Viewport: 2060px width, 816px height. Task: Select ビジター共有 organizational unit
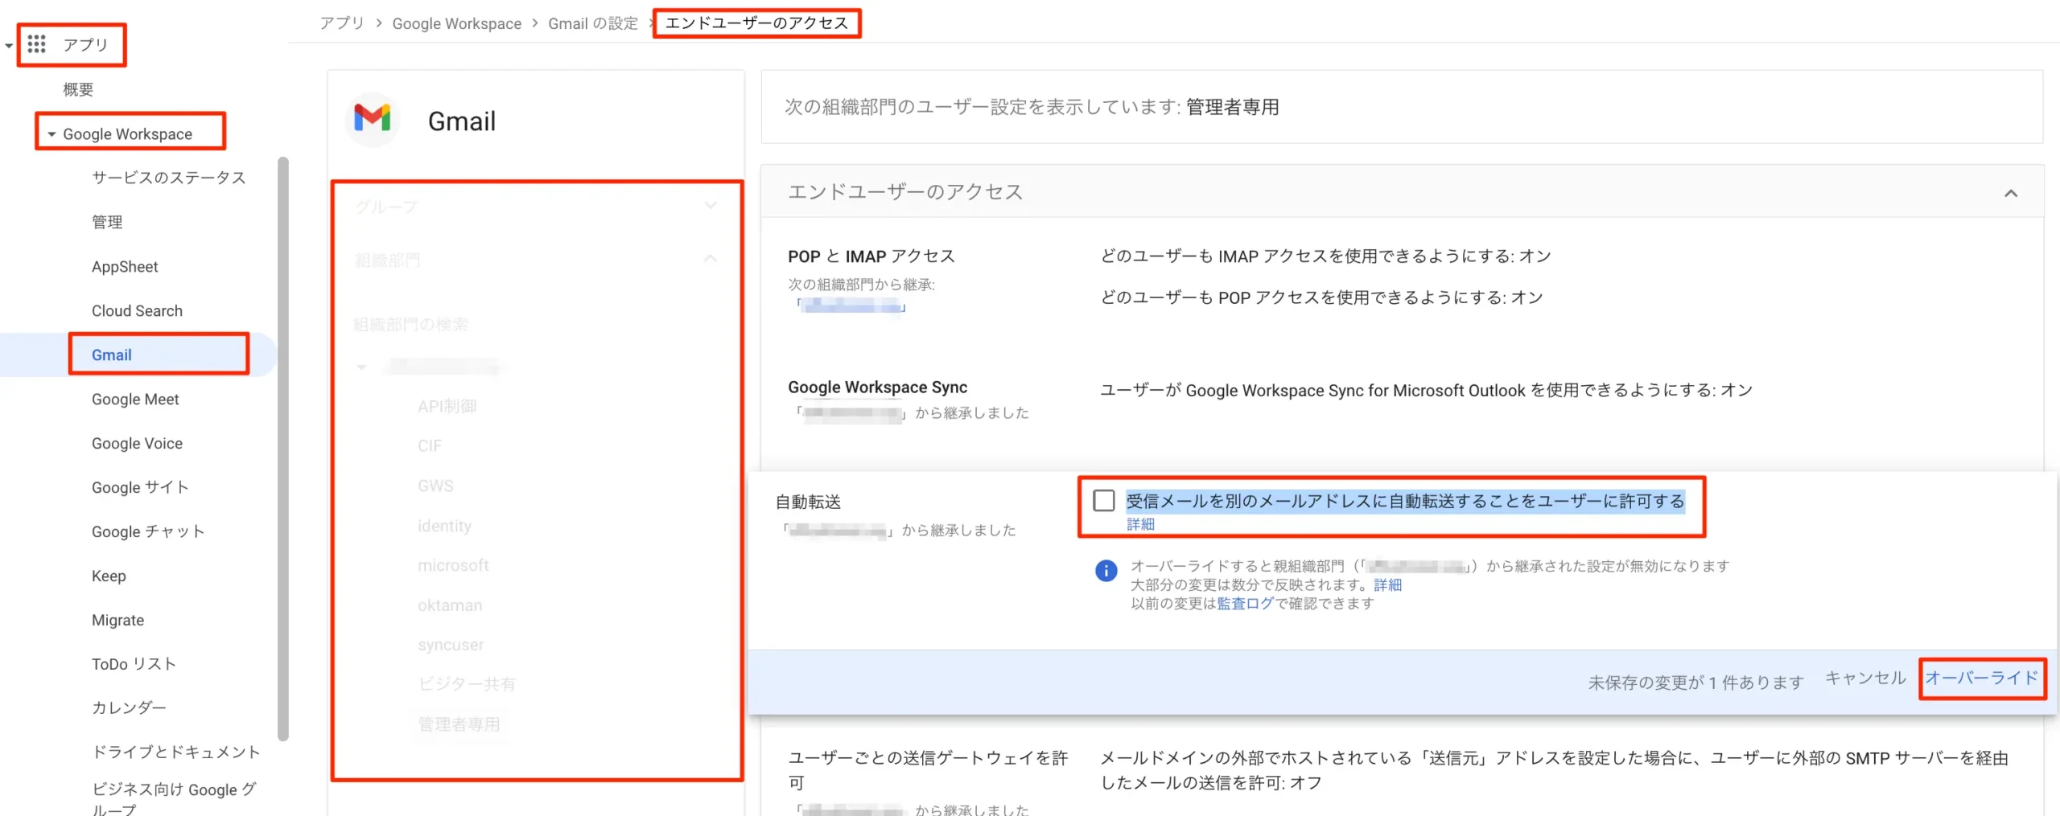point(467,684)
